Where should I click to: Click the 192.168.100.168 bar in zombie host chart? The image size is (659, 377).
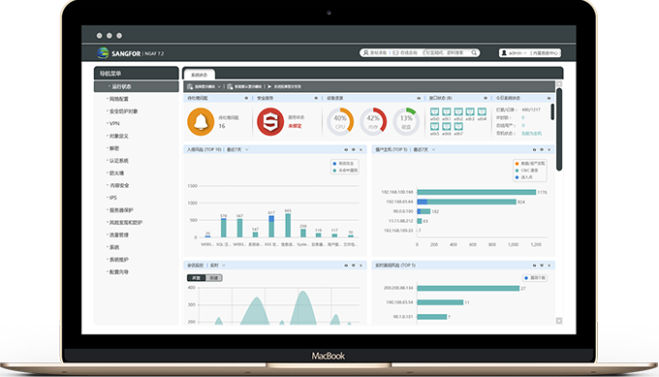click(x=476, y=192)
